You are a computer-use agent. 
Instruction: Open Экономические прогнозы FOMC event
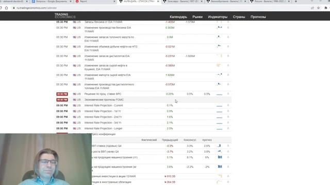click(104, 100)
